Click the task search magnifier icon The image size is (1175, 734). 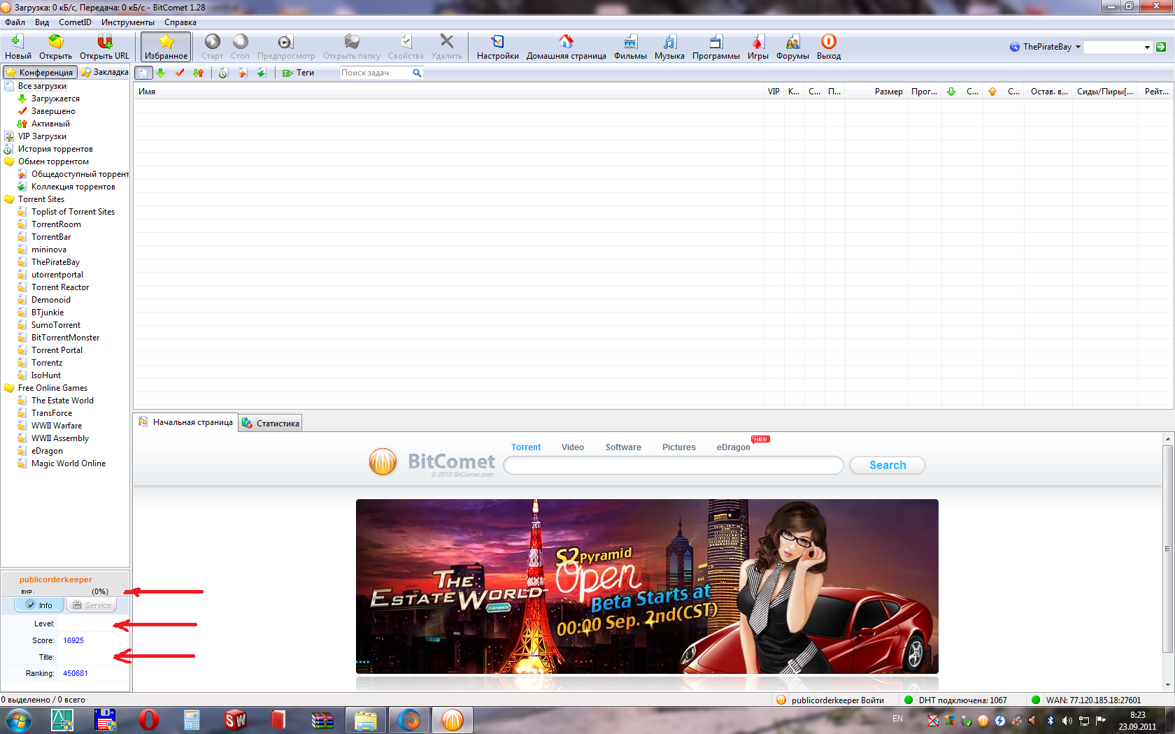click(418, 73)
